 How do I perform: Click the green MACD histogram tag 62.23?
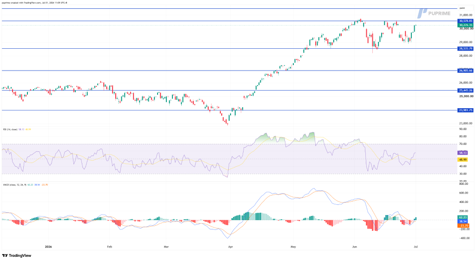click(463, 217)
